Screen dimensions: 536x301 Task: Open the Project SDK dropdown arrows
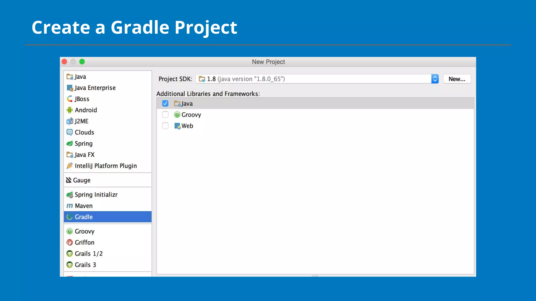pyautogui.click(x=435, y=79)
